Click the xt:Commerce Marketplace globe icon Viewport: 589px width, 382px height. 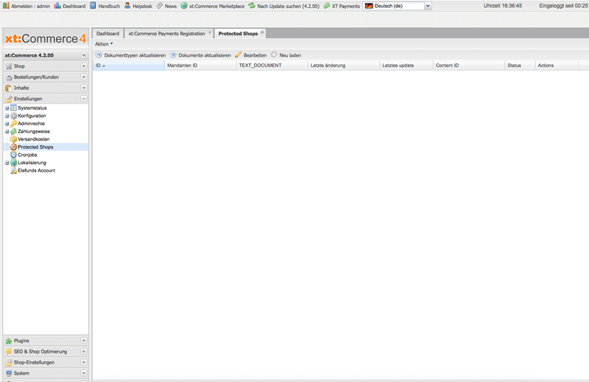[x=183, y=6]
